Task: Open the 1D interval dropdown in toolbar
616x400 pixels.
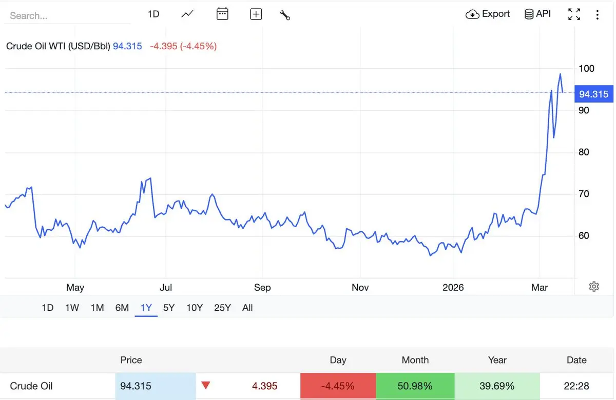Action: click(x=153, y=14)
